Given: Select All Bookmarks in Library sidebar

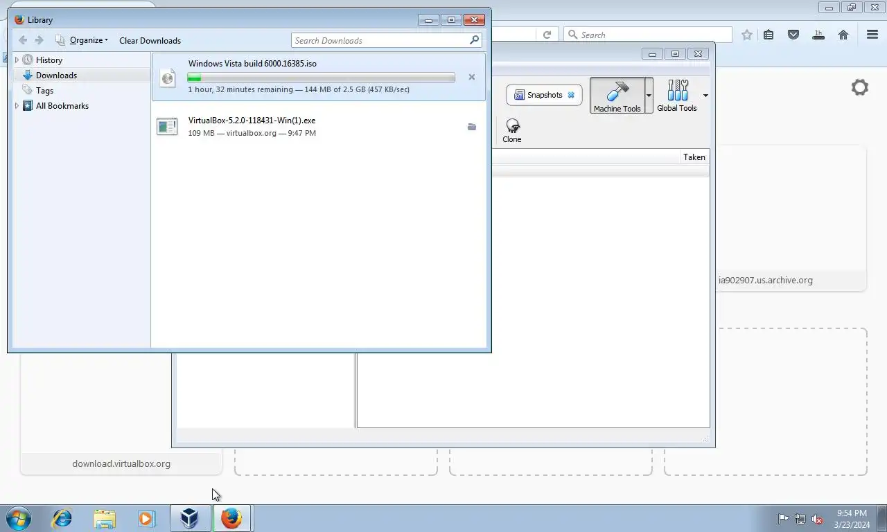Looking at the screenshot, I should click(62, 106).
